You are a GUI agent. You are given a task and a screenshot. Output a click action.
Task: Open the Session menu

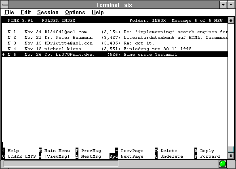[48, 13]
